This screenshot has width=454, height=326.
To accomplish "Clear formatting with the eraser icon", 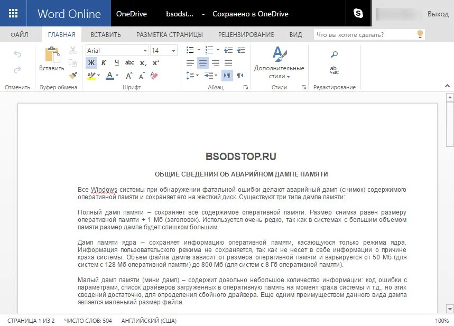I will click(x=154, y=76).
